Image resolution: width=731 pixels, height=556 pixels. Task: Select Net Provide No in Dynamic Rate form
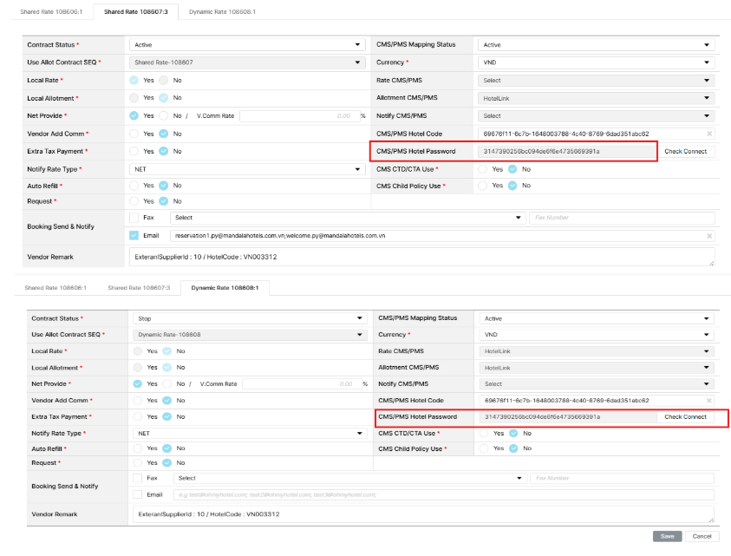166,384
